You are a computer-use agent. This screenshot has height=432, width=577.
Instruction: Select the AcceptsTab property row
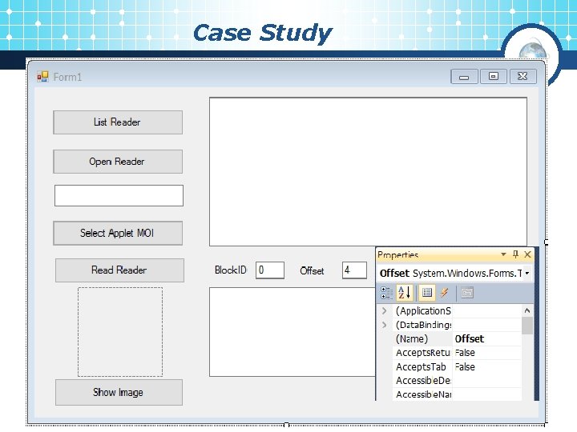[x=457, y=366]
